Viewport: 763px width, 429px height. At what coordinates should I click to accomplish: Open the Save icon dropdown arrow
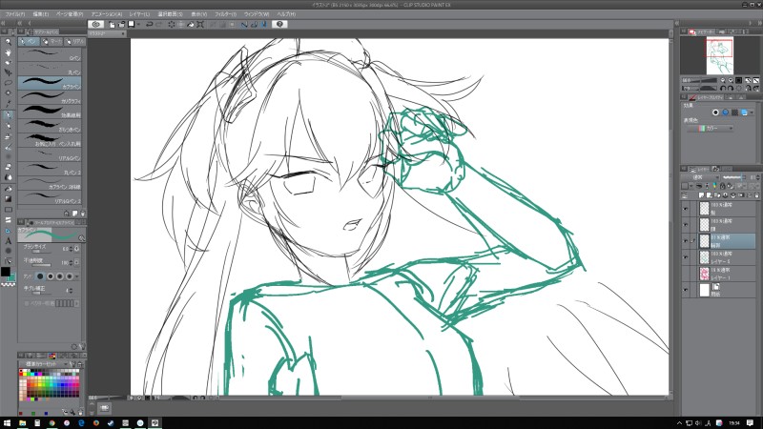(x=138, y=24)
